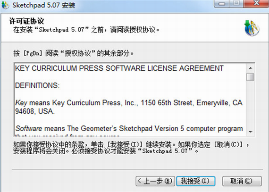Click the KEY CURRICULUM PRESS SOFTWARE LICENSE AGREEMENT line

click(119, 68)
